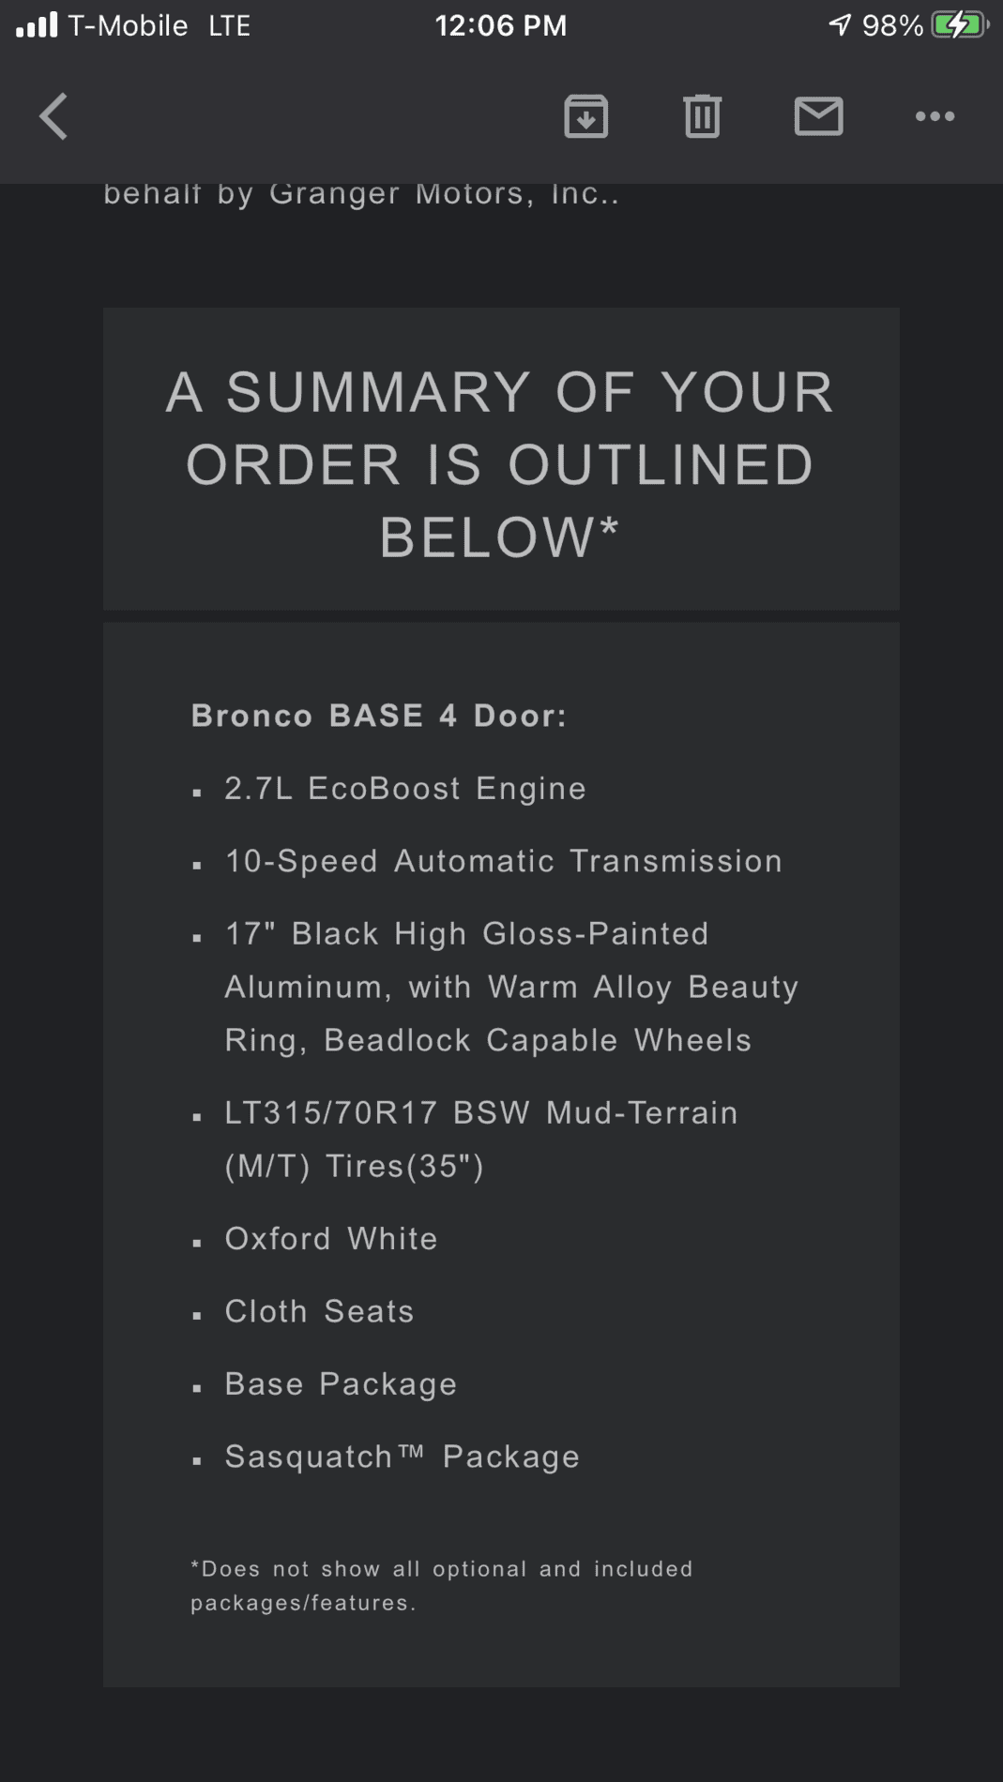The image size is (1003, 1782).
Task: Archive this email using the archive icon
Action: point(585,116)
